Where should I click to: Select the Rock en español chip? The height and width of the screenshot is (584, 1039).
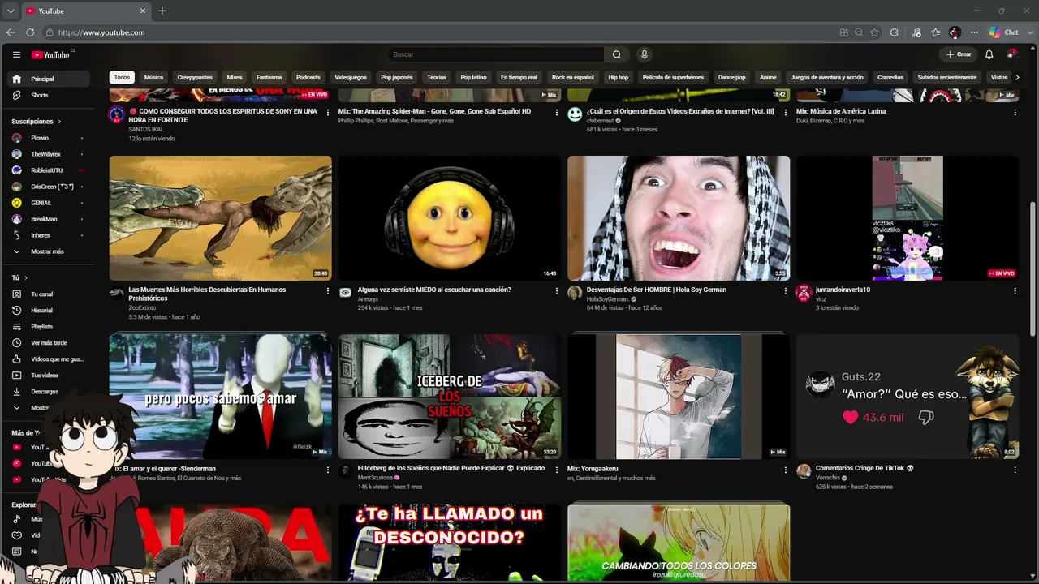[x=573, y=77]
